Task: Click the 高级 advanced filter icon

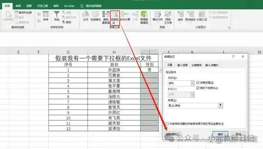Action: 67,22
